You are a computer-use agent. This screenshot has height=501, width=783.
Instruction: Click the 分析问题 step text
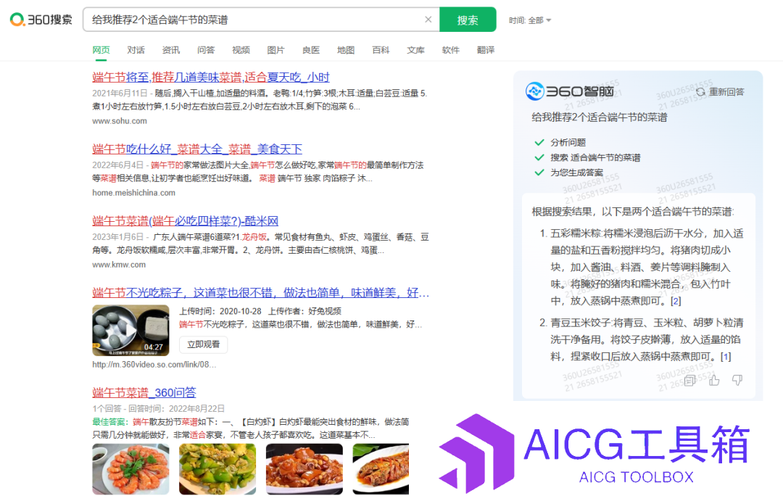568,143
